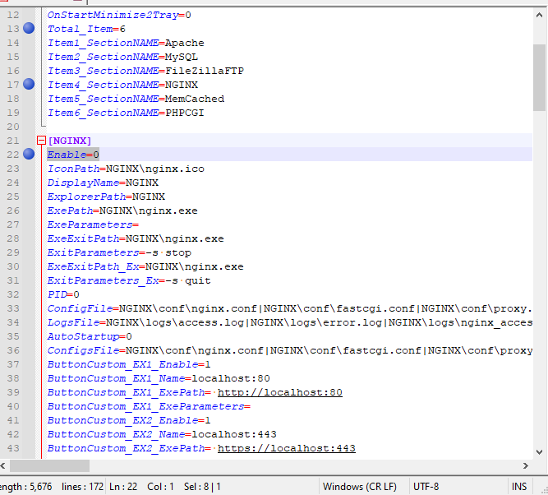Click line number 20 in the margin

(13, 127)
